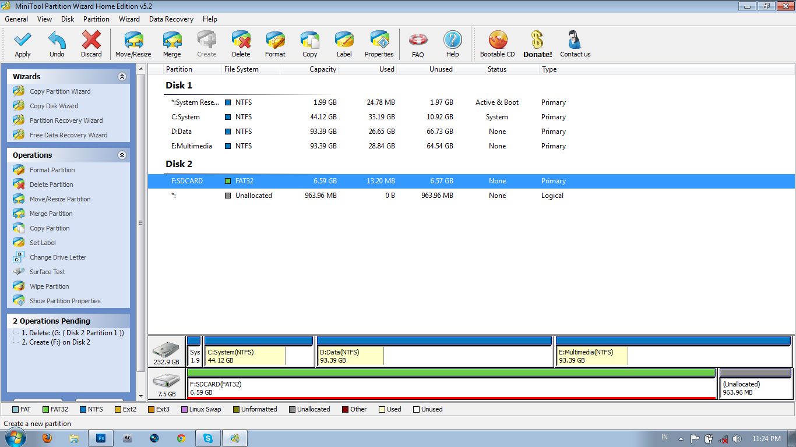The width and height of the screenshot is (796, 447).
Task: Click the 232.9 GB disk icon
Action: pyautogui.click(x=167, y=350)
